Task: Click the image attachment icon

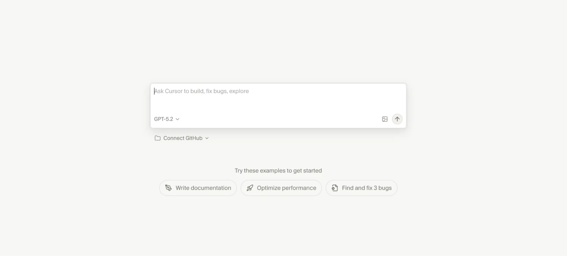Action: 385,119
